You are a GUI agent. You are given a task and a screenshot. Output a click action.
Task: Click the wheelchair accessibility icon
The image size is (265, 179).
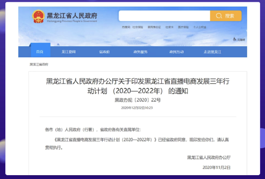click(x=235, y=39)
